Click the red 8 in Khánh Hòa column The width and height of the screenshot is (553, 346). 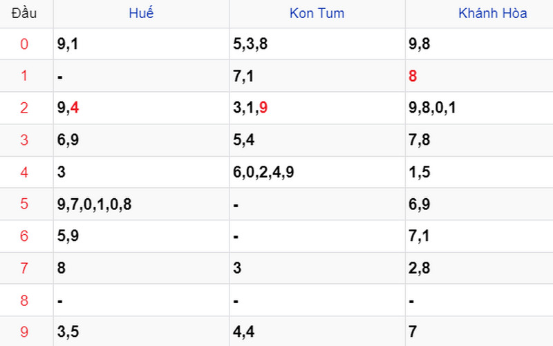click(413, 76)
